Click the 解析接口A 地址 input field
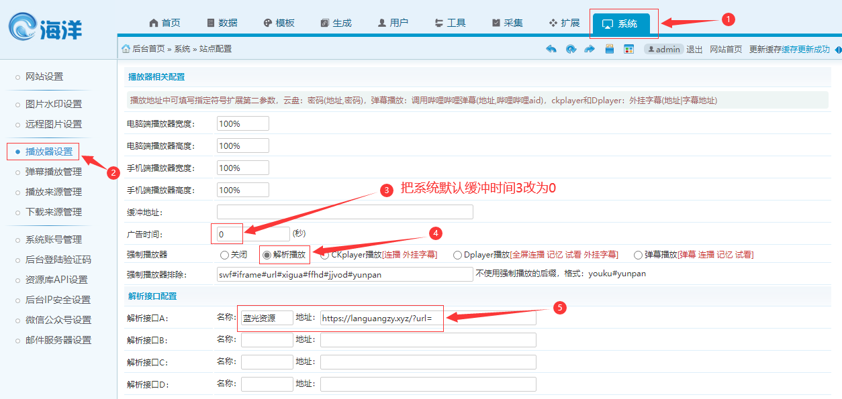This screenshot has width=842, height=399. point(428,319)
